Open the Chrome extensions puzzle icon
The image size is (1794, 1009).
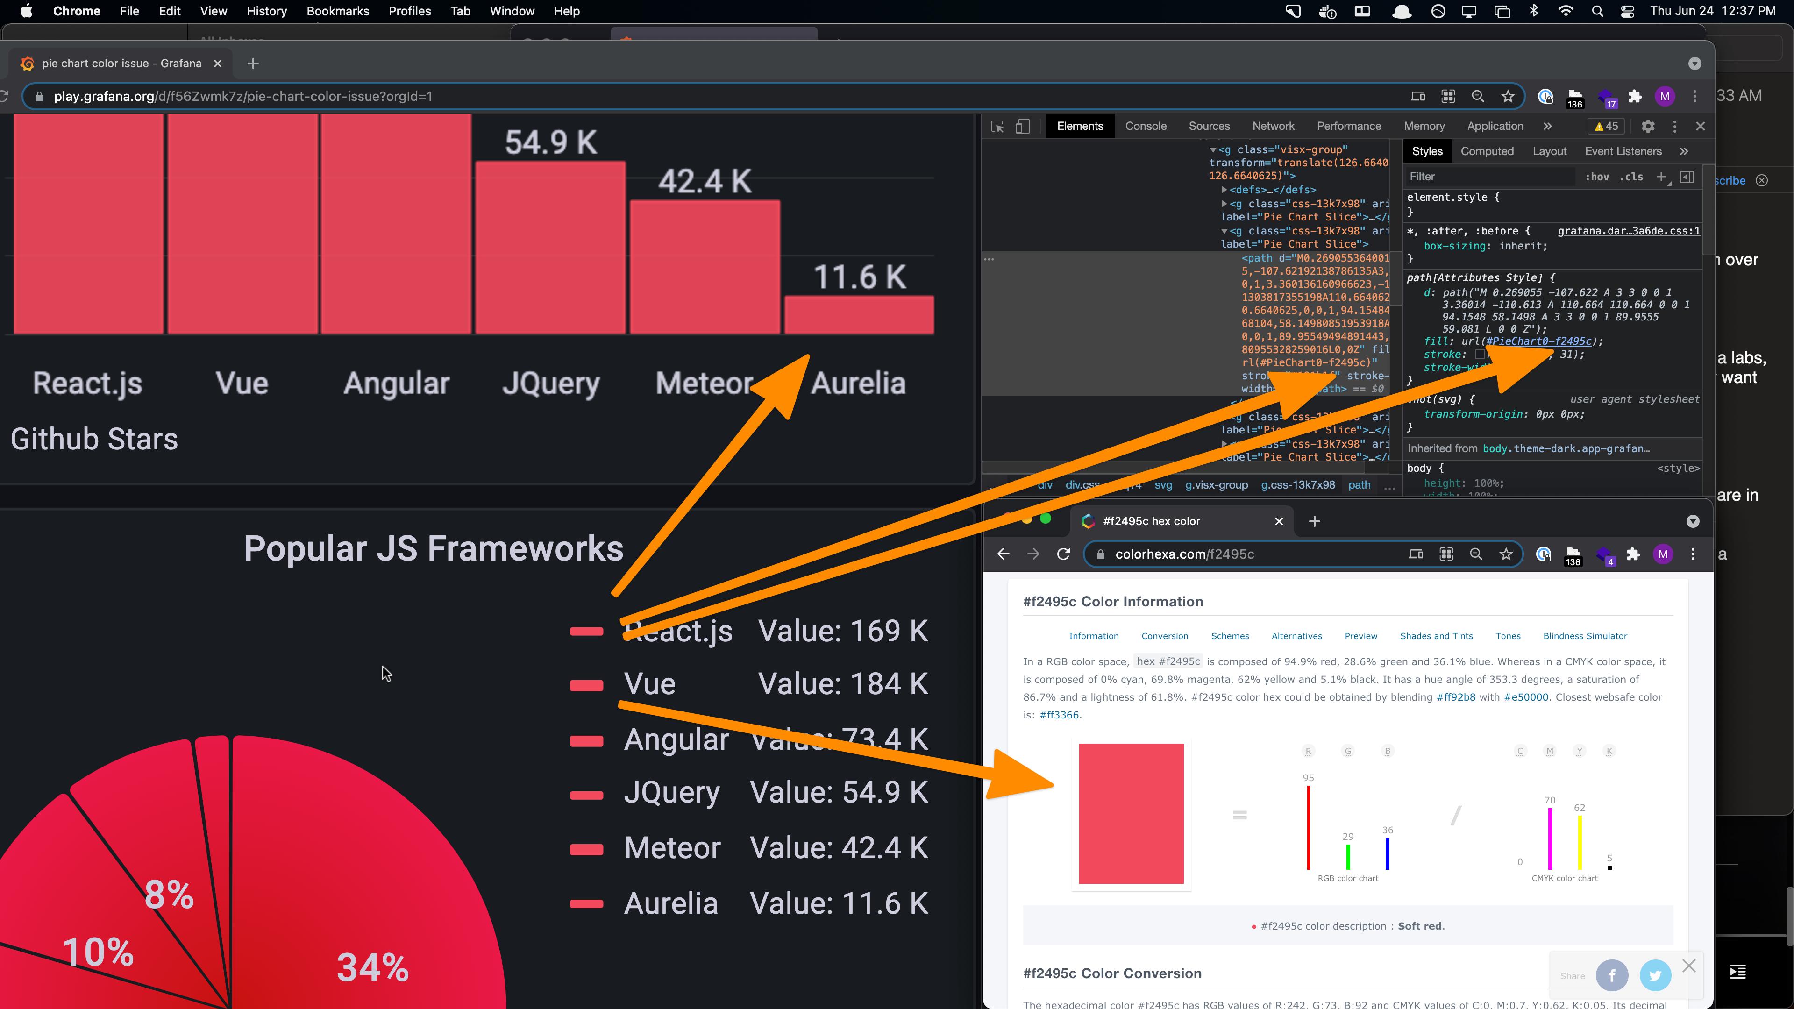click(1635, 97)
